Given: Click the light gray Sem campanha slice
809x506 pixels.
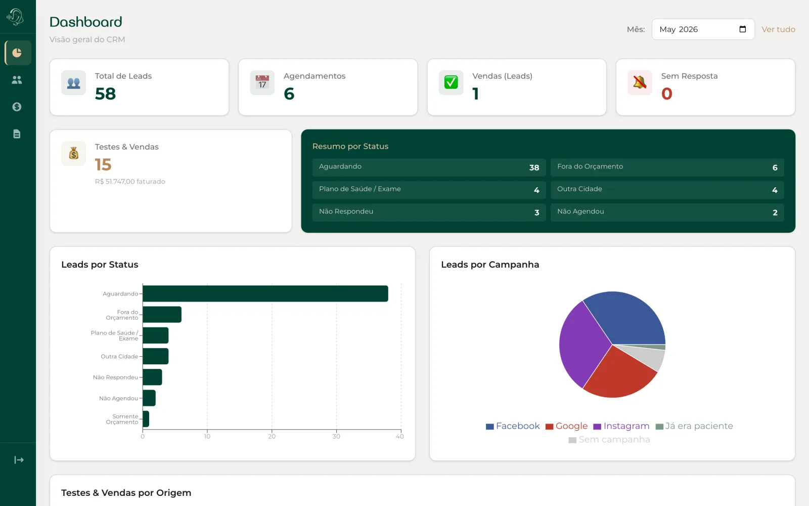Looking at the screenshot, I should coord(649,356).
